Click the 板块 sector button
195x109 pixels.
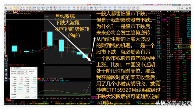(101, 7)
